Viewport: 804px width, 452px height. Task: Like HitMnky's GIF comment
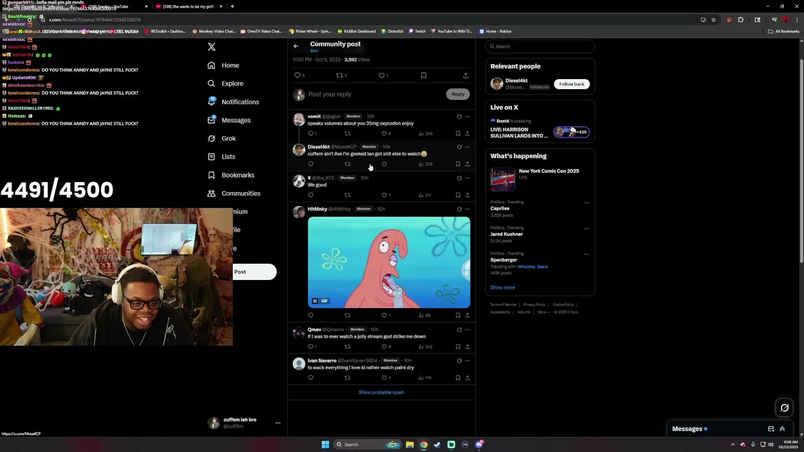click(x=384, y=315)
